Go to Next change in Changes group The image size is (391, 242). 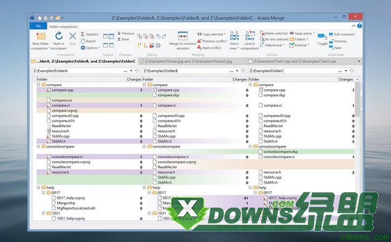[123, 39]
